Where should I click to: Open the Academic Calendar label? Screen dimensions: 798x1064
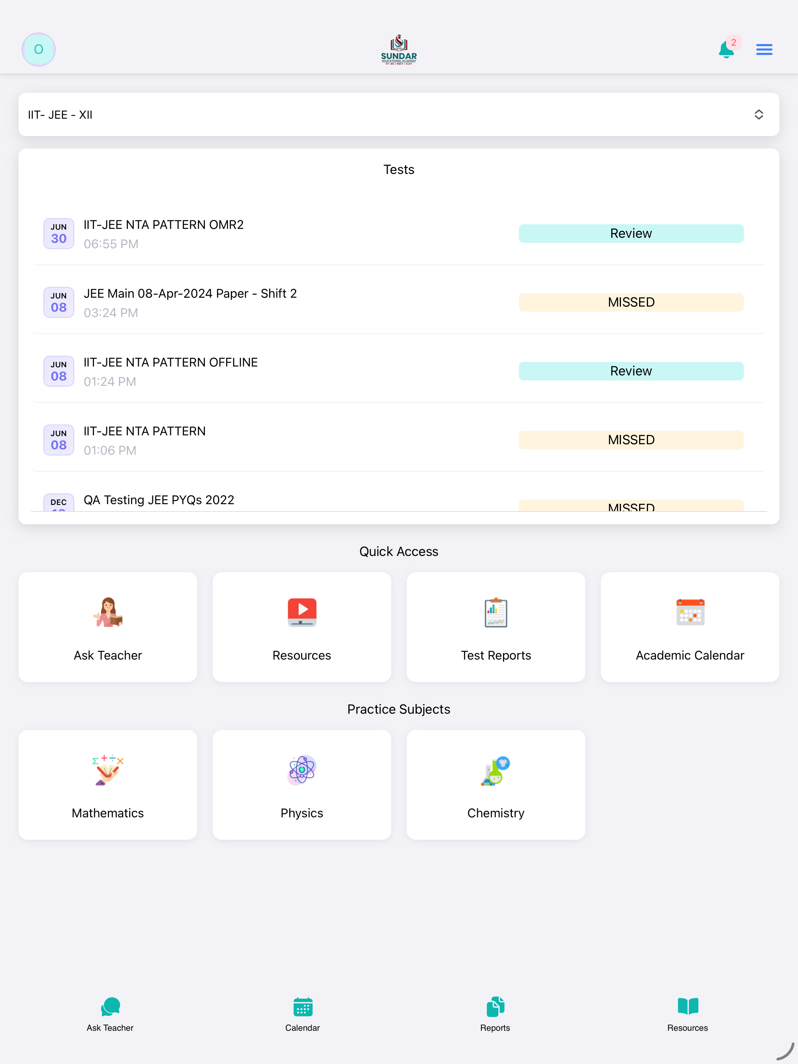(690, 655)
